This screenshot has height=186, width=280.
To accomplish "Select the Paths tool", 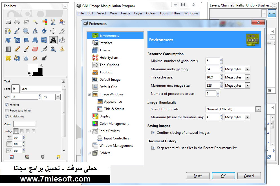I will (x=8, y=31).
